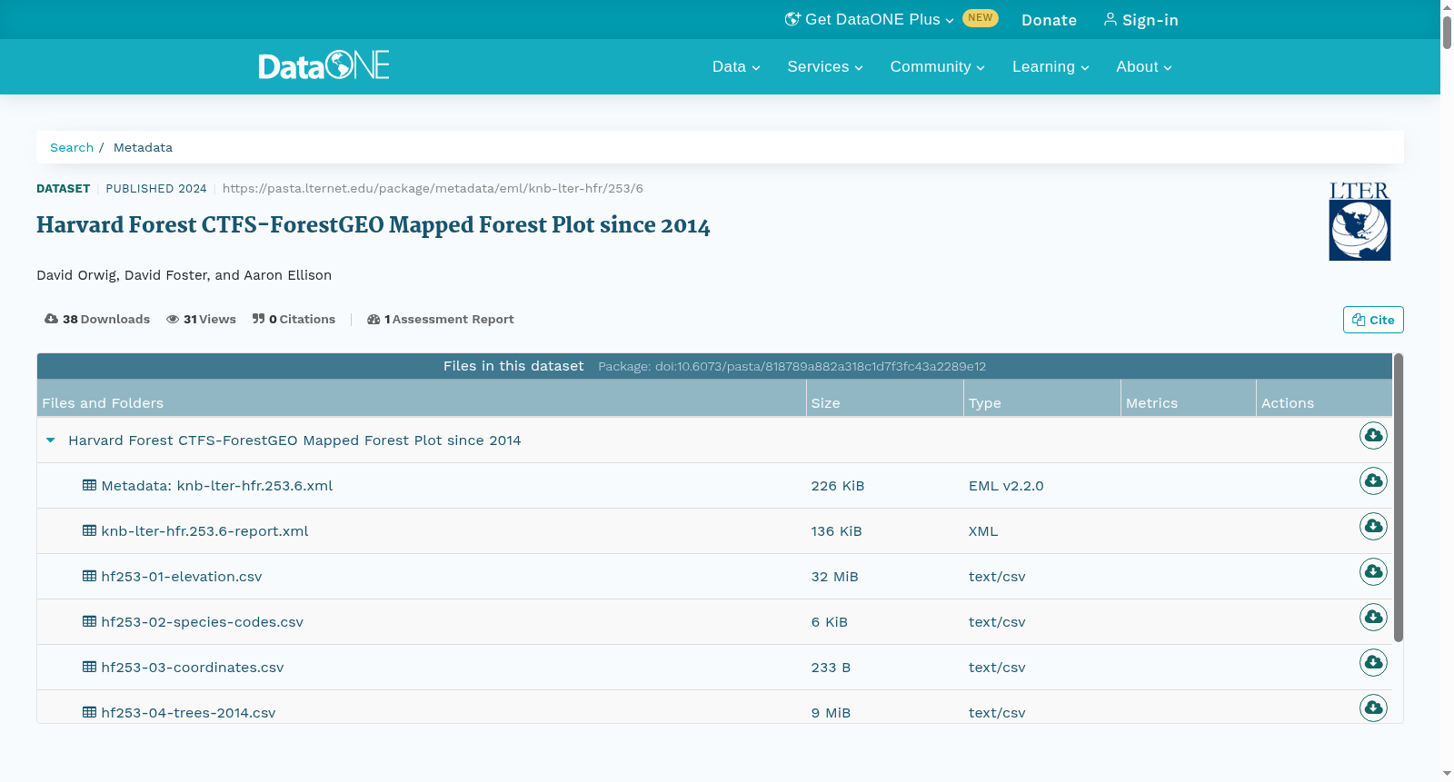Viewport: 1454px width, 782px height.
Task: Click table icon beside hf253-02-species-codes.csv
Action: pyautogui.click(x=89, y=621)
